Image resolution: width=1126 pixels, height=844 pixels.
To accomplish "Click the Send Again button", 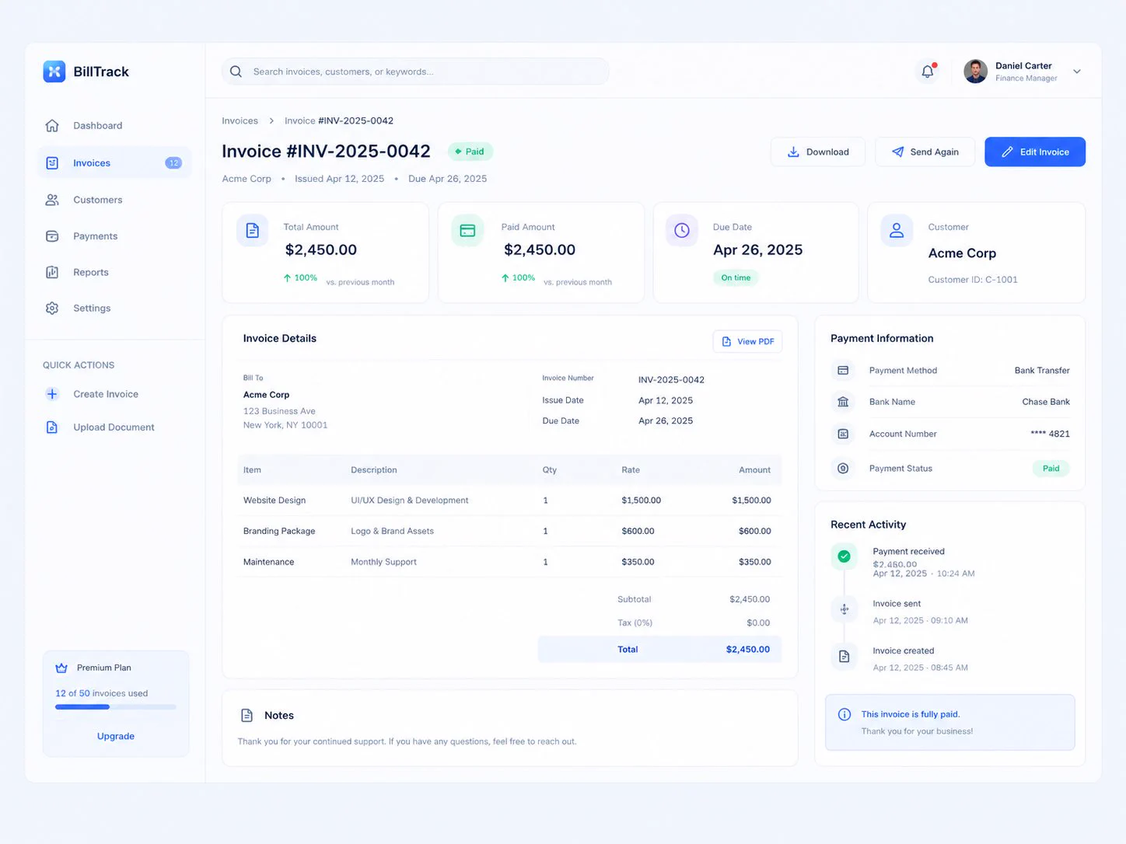I will point(925,152).
